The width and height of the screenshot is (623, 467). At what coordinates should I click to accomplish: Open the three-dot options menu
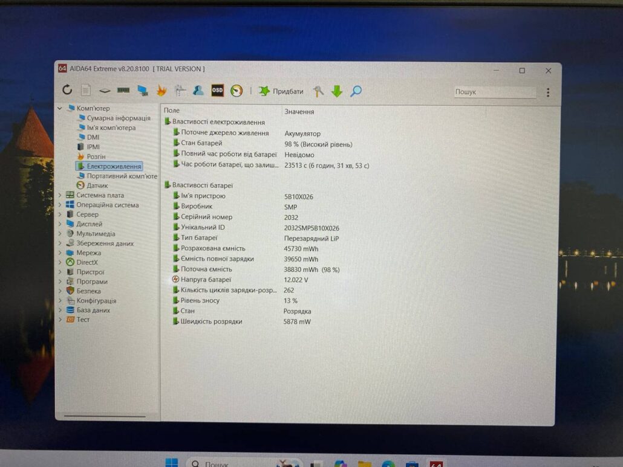click(548, 92)
